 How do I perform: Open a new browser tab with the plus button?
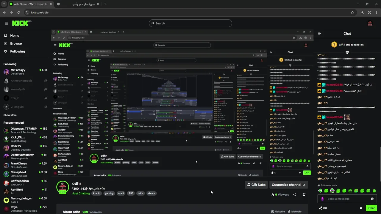point(105,4)
